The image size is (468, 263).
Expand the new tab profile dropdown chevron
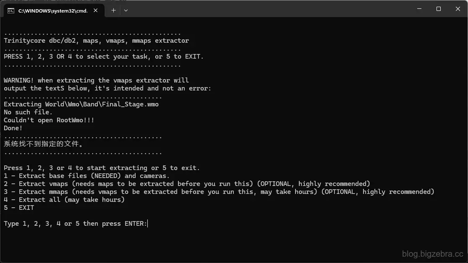[x=126, y=10]
